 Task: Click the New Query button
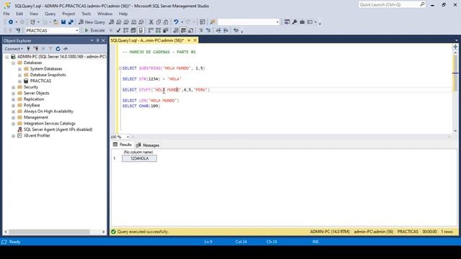(x=91, y=22)
